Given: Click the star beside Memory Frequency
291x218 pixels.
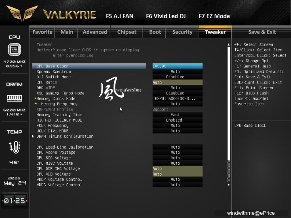Looking at the screenshot, I should [x=36, y=104].
